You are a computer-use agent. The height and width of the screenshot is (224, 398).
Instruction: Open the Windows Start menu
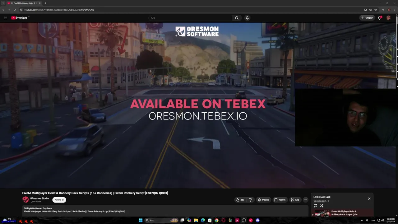tap(141, 220)
